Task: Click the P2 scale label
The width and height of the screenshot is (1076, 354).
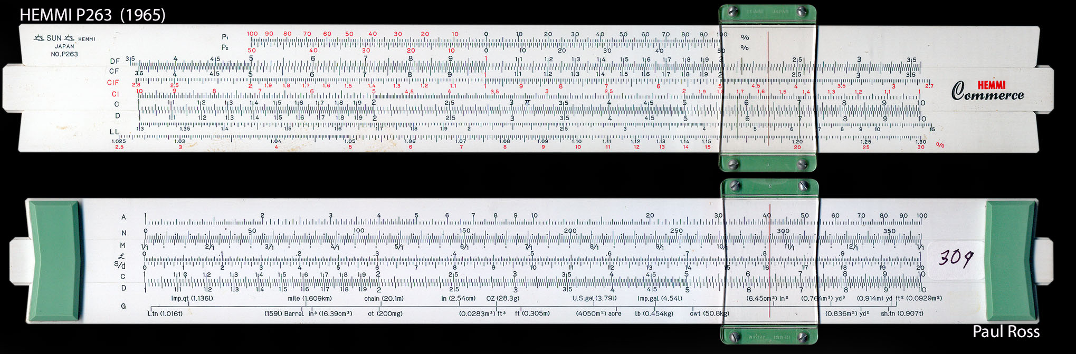Action: [x=225, y=47]
